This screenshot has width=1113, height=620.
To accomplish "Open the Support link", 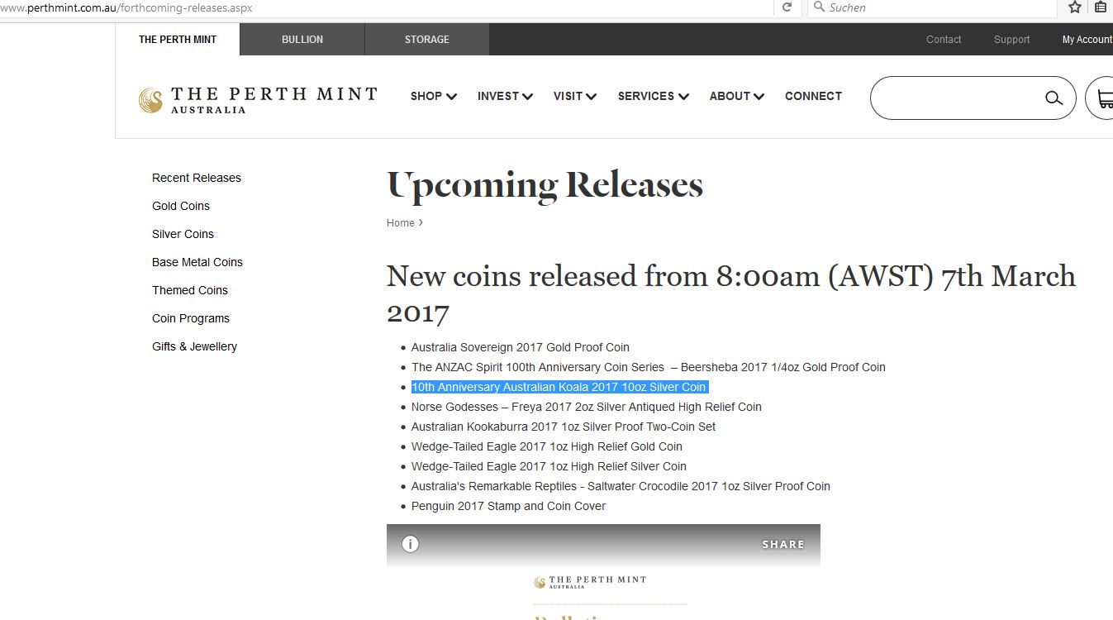I will point(1012,40).
